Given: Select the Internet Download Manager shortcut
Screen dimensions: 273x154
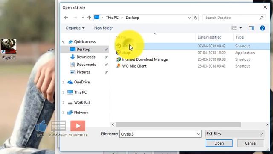Looking at the screenshot, I should [x=145, y=59].
